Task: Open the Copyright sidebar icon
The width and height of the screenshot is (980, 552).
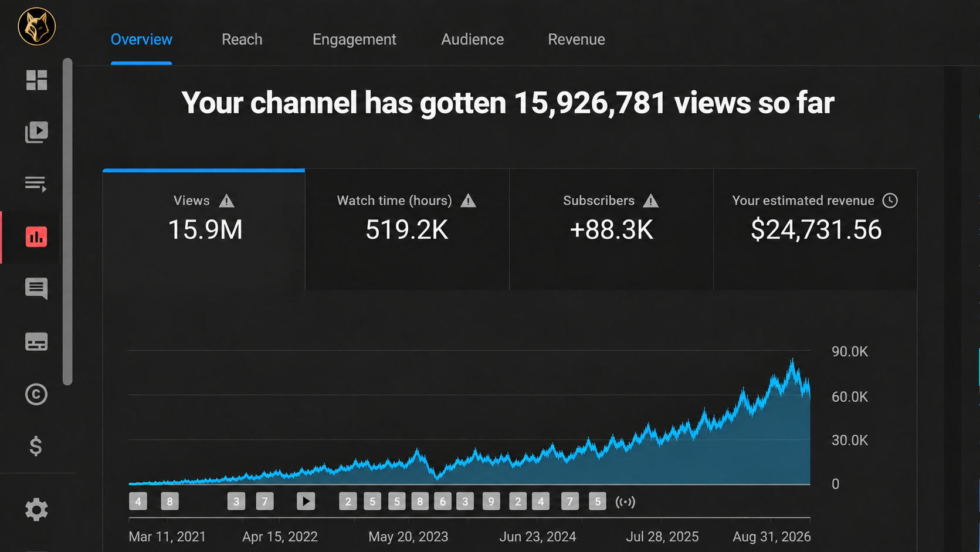Action: click(x=36, y=394)
